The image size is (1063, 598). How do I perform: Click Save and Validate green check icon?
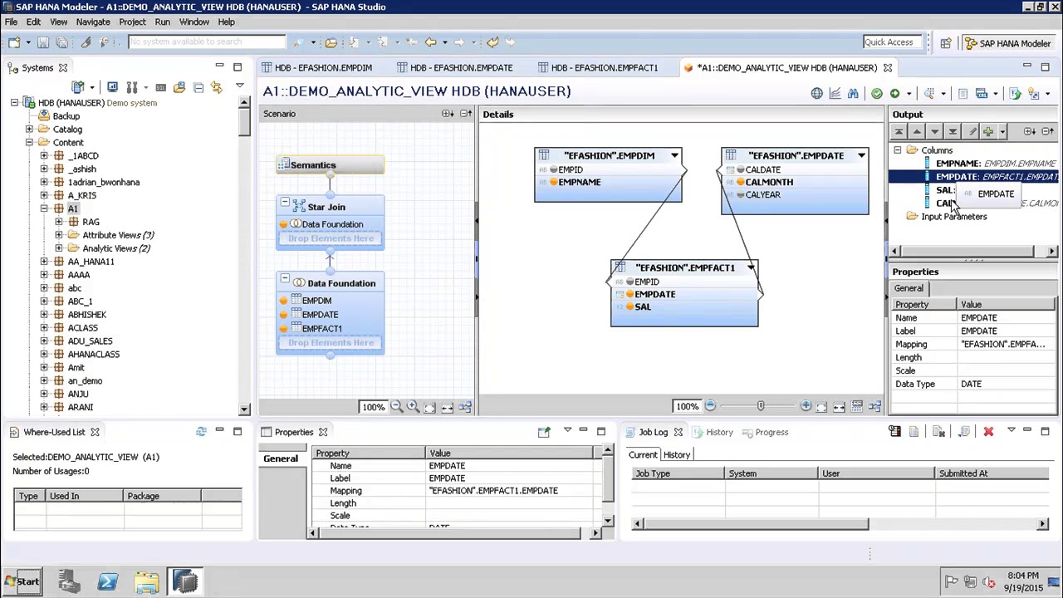tap(876, 94)
